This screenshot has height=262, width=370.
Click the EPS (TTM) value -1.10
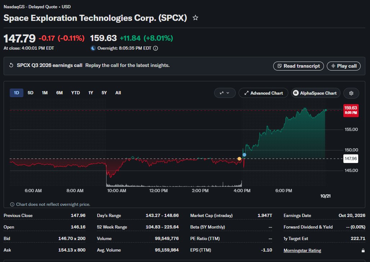click(x=267, y=250)
